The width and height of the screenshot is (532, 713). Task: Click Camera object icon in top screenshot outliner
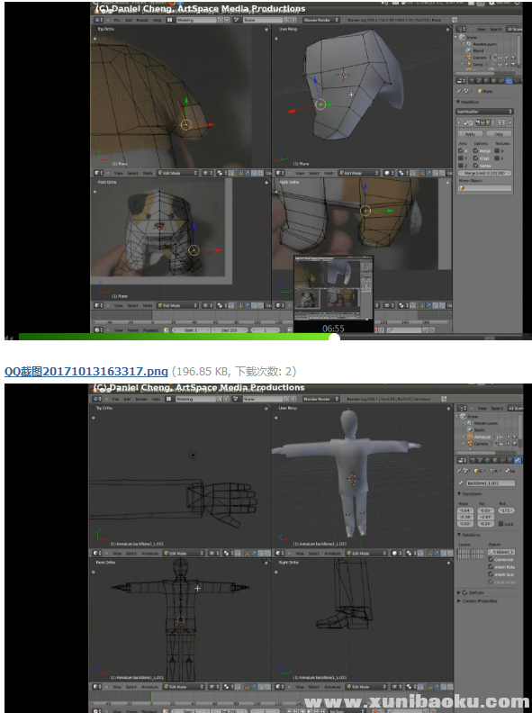pyautogui.click(x=469, y=58)
